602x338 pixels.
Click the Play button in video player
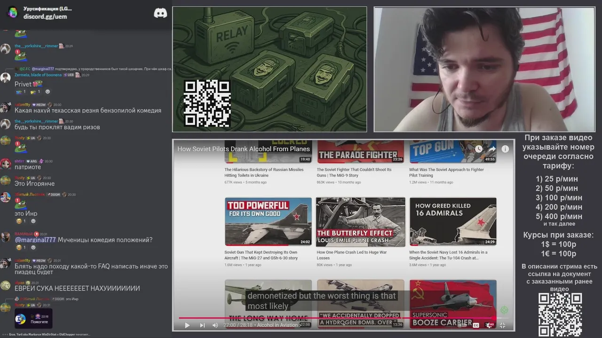[x=187, y=325]
